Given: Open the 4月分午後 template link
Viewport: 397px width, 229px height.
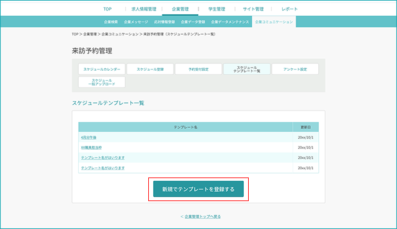Looking at the screenshot, I should [89, 137].
